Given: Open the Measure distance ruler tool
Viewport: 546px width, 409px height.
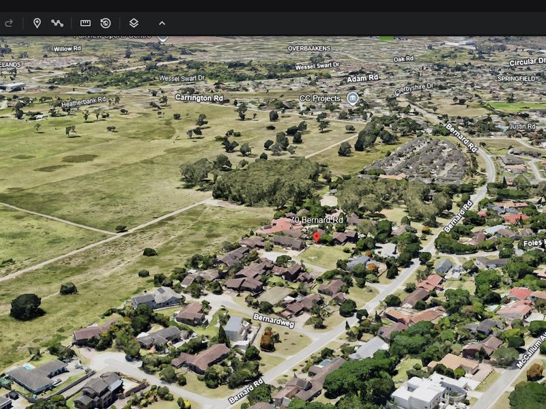Looking at the screenshot, I should point(84,22).
